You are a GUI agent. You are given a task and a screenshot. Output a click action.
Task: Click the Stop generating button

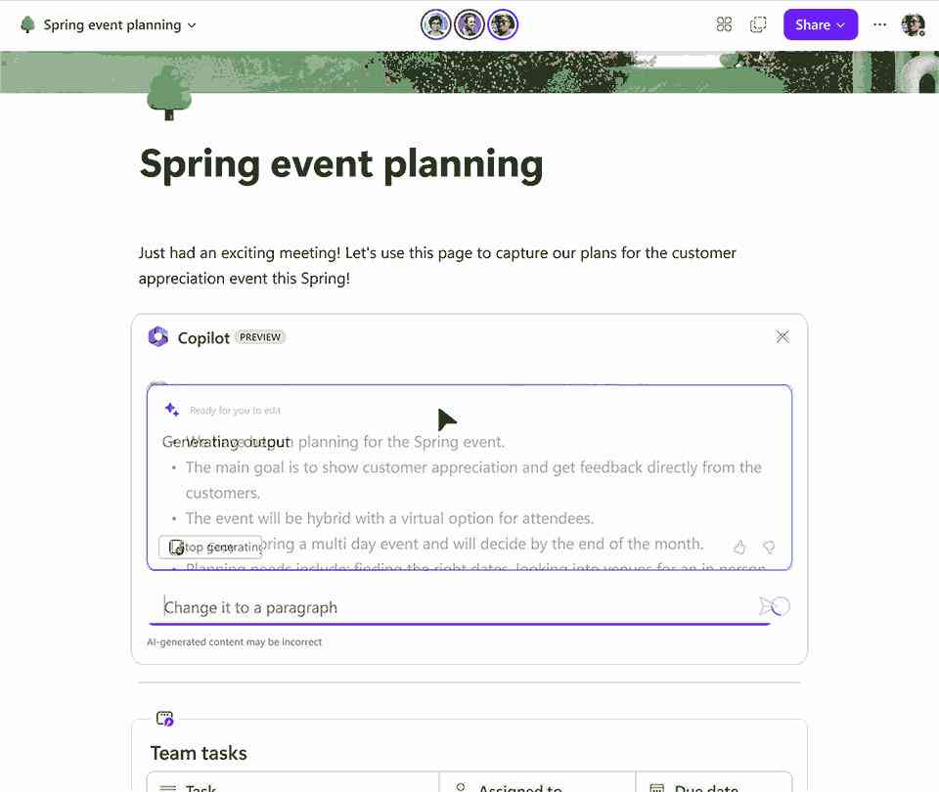click(210, 548)
